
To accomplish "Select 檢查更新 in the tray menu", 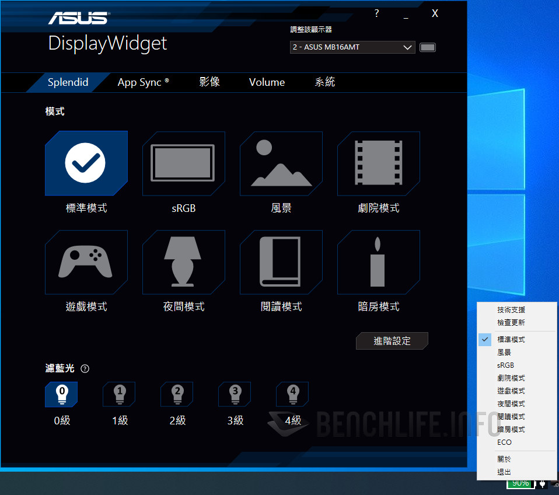I will (511, 322).
